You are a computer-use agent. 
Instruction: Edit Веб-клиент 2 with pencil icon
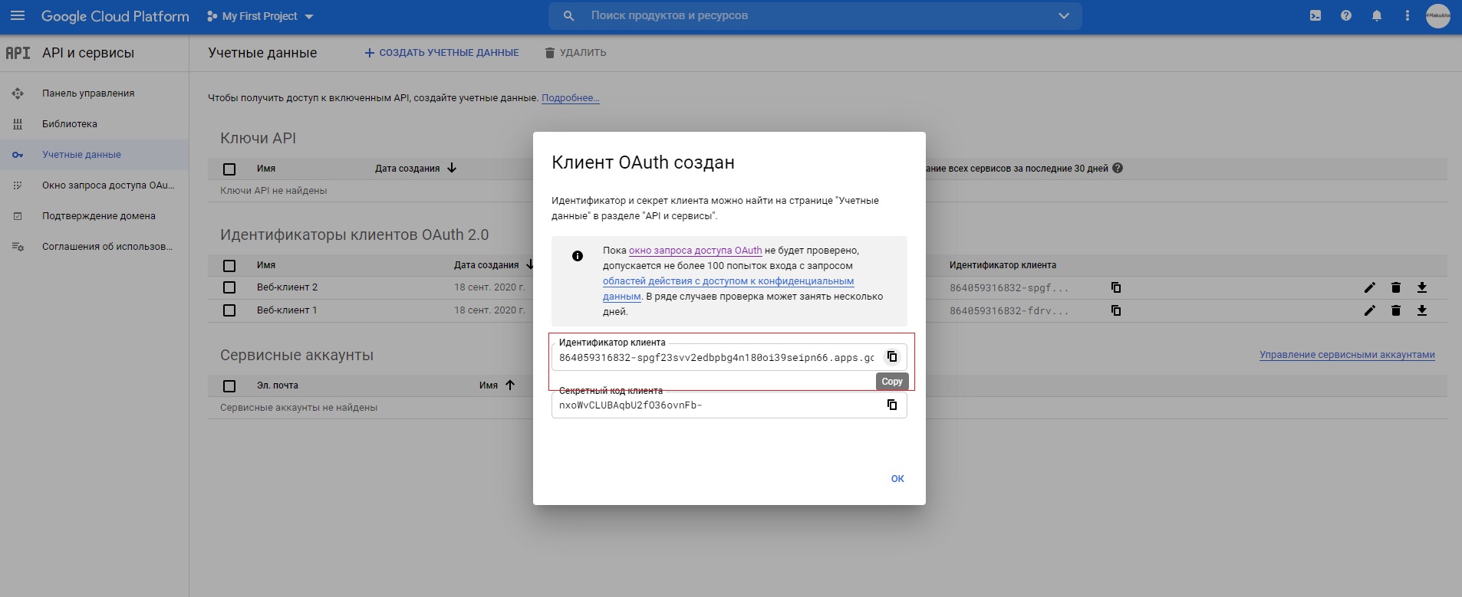click(x=1370, y=287)
